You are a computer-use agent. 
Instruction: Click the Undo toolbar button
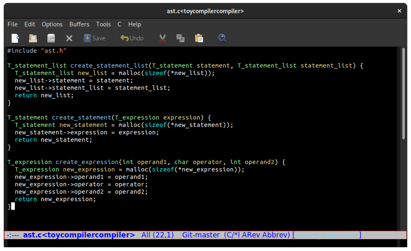click(132, 38)
